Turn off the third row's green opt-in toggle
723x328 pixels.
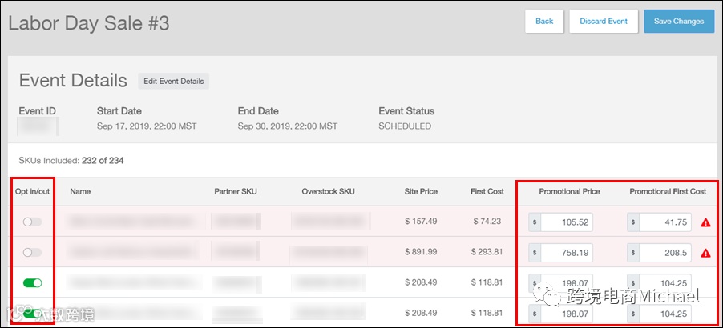[32, 282]
